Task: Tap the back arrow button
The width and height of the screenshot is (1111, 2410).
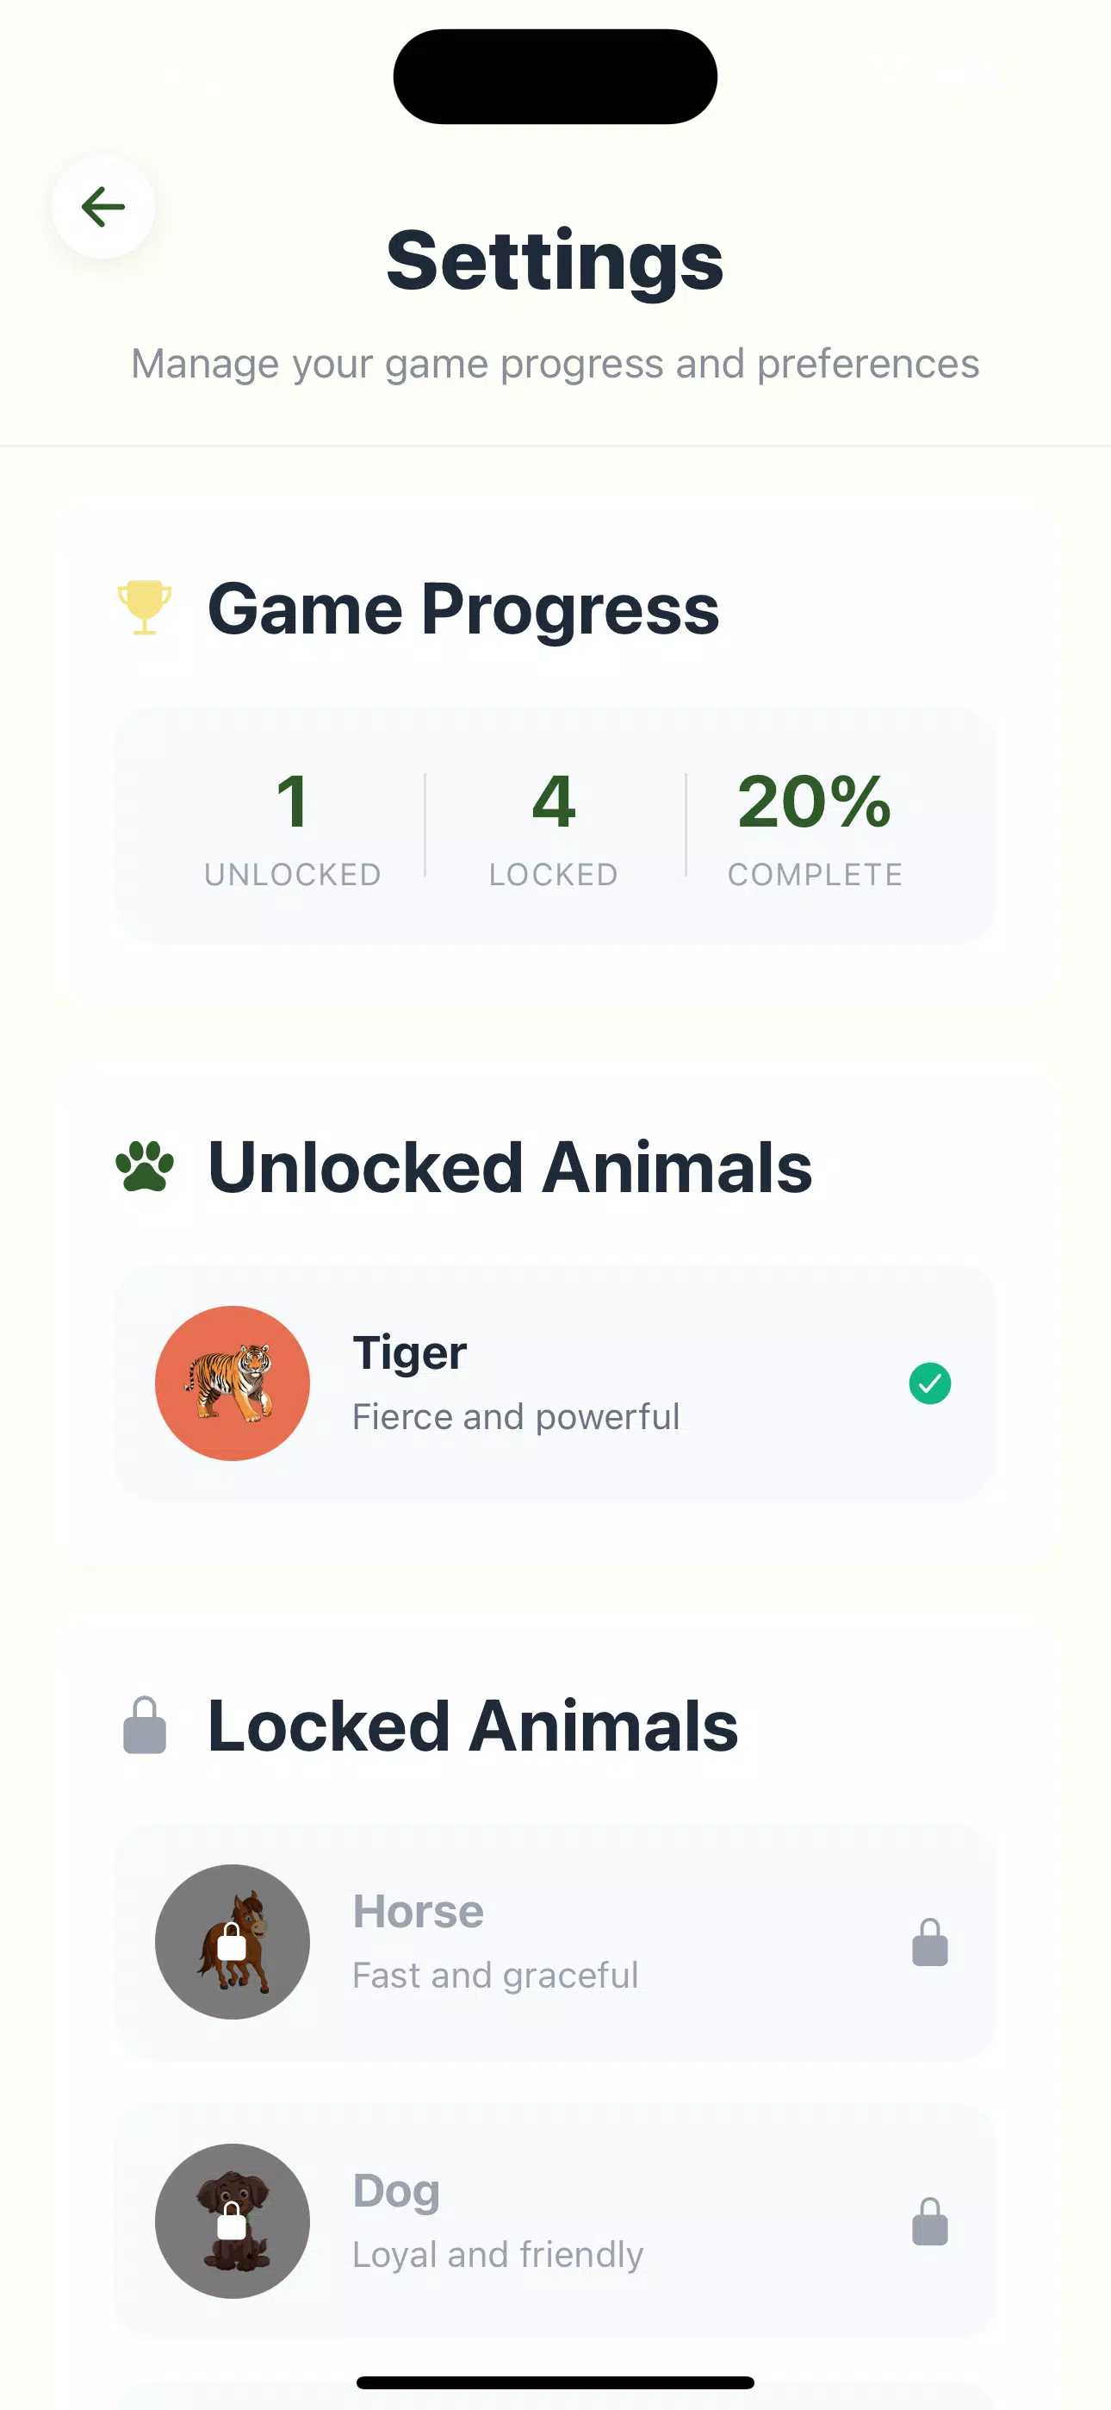Action: point(102,207)
